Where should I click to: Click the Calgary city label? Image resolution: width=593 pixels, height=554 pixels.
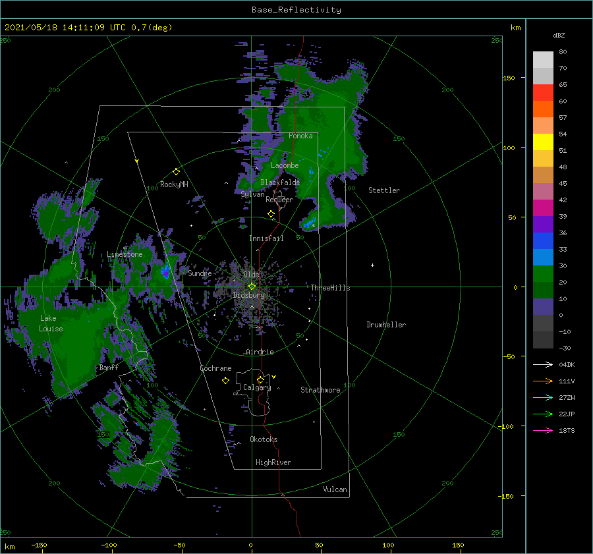click(257, 387)
